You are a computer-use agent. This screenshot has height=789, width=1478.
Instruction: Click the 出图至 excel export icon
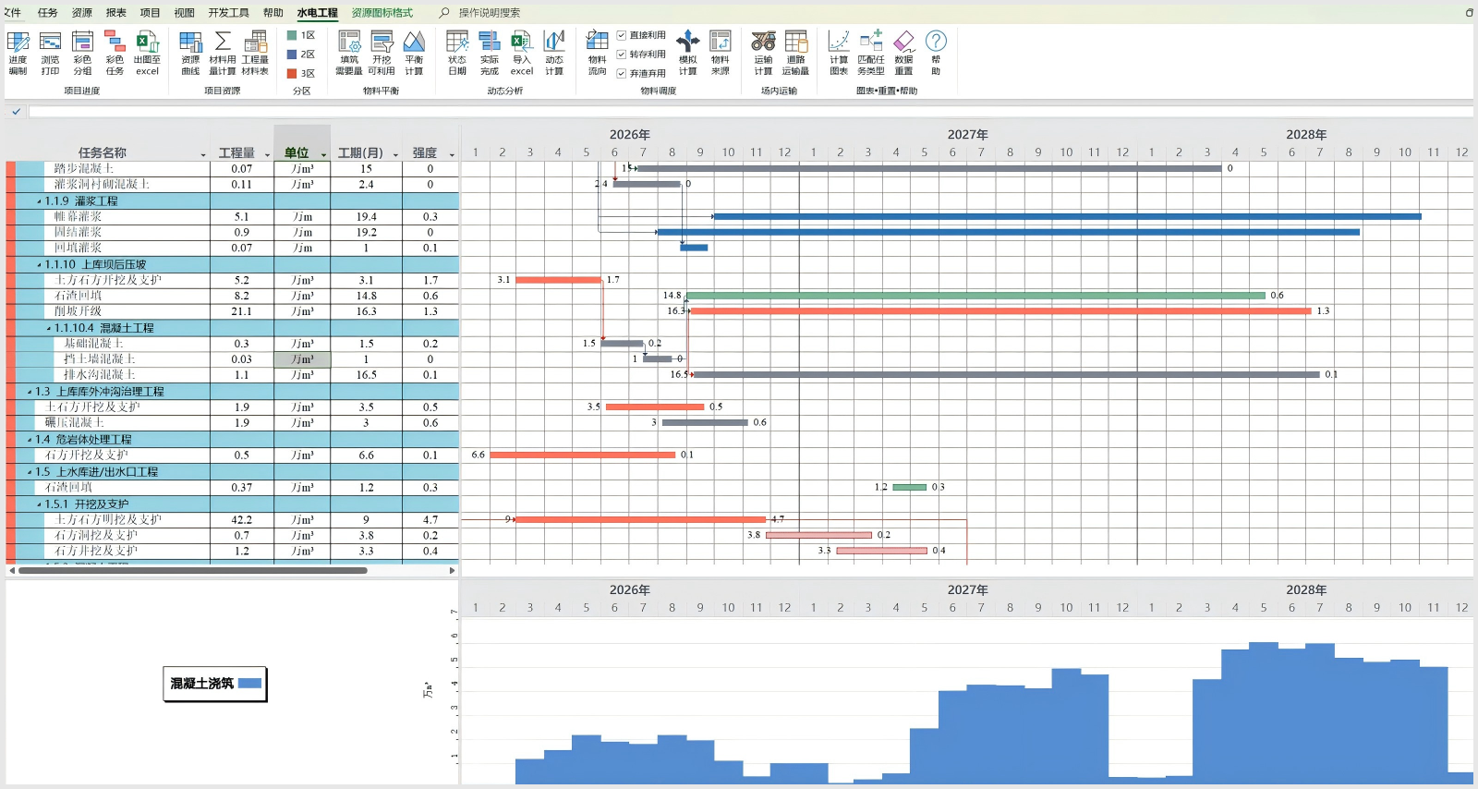pos(147,52)
